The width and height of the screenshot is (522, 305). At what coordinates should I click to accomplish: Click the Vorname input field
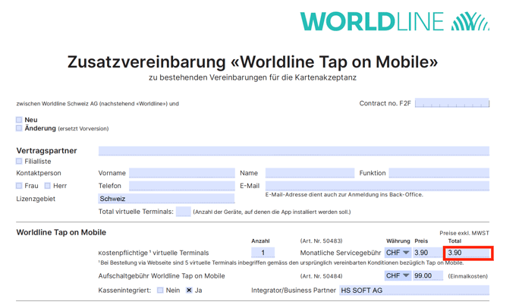pyautogui.click(x=182, y=173)
